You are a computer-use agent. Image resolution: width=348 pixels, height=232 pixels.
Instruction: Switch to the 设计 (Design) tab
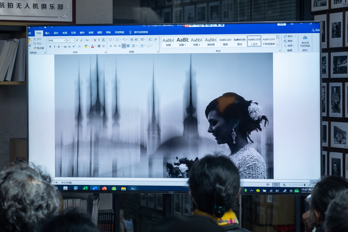(x=56, y=33)
